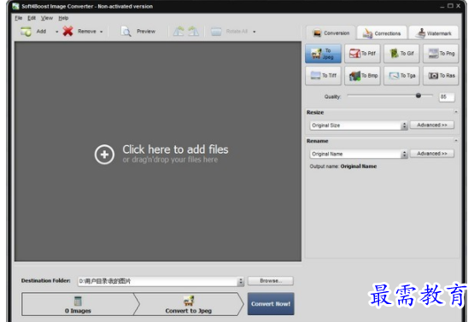Open the Rotate All dropdown arrow
The width and height of the screenshot is (474, 322).
pos(255,32)
